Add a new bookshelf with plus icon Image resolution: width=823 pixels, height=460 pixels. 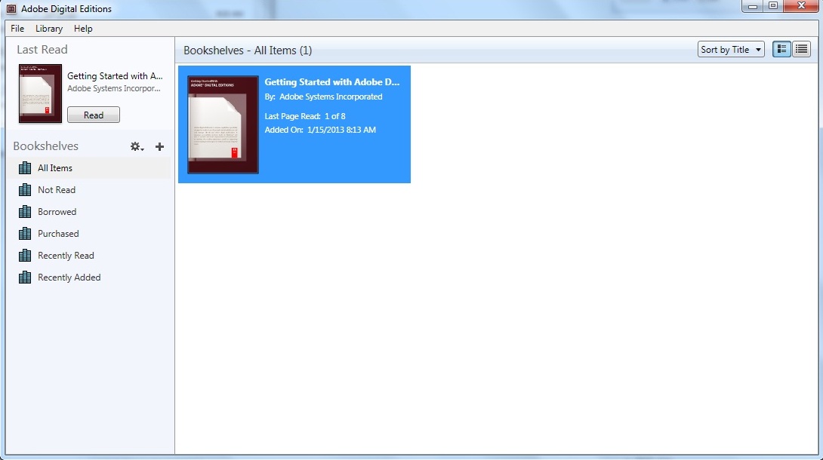159,147
